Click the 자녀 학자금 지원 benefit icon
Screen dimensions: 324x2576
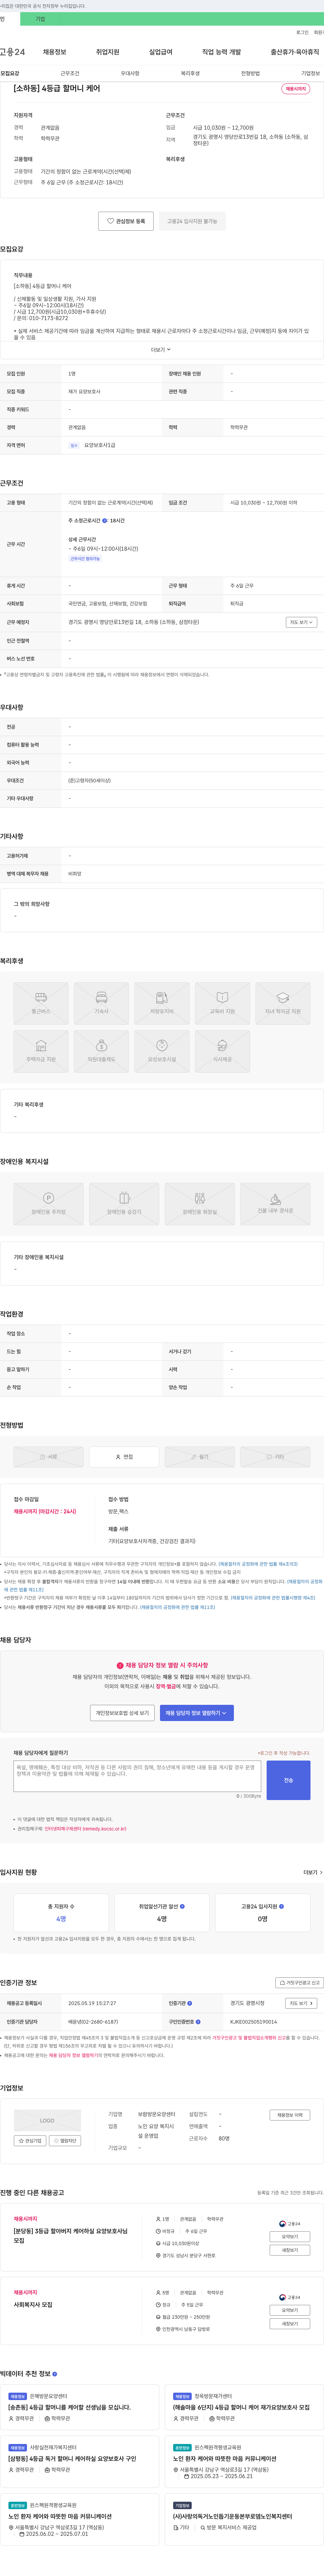(283, 1003)
